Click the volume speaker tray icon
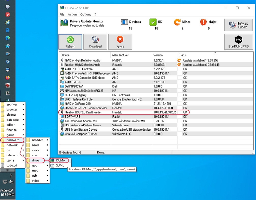 [x=11, y=182]
